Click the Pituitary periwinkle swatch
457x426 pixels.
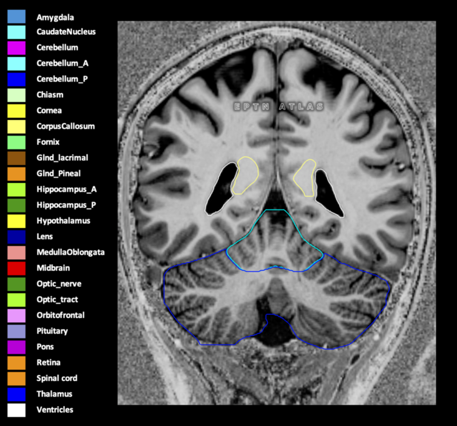[16, 332]
